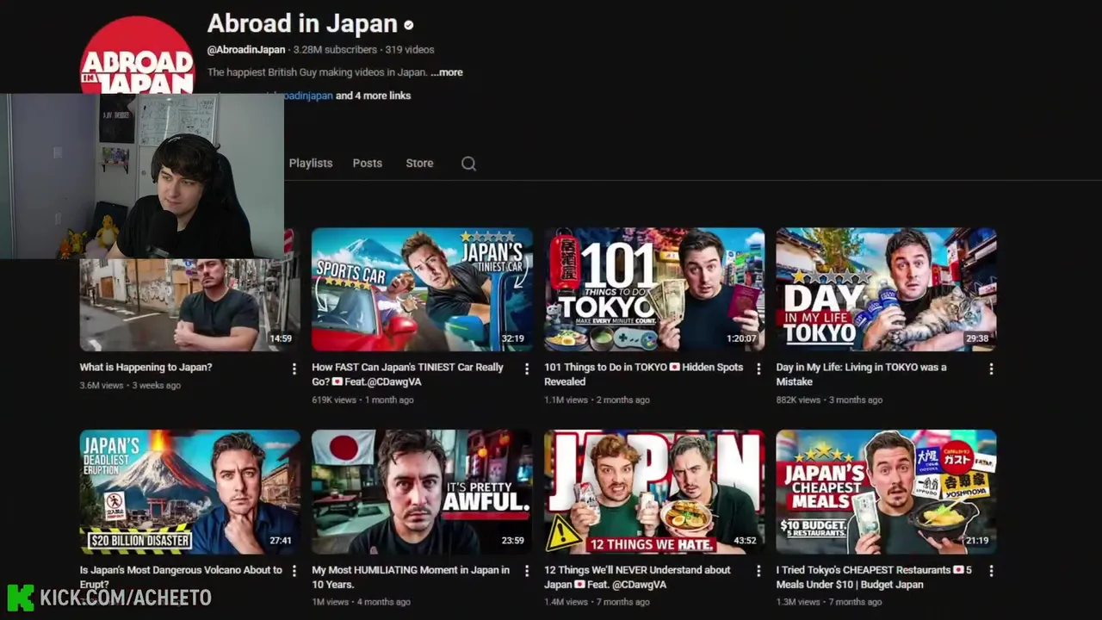Screen dimensions: 1102x620
Task: Open options menu for "Japan's Most Dangerous Volcano" video
Action: pyautogui.click(x=294, y=571)
